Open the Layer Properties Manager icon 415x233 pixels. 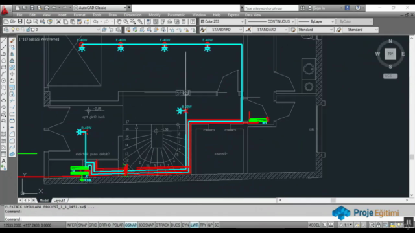pyautogui.click(x=6, y=30)
